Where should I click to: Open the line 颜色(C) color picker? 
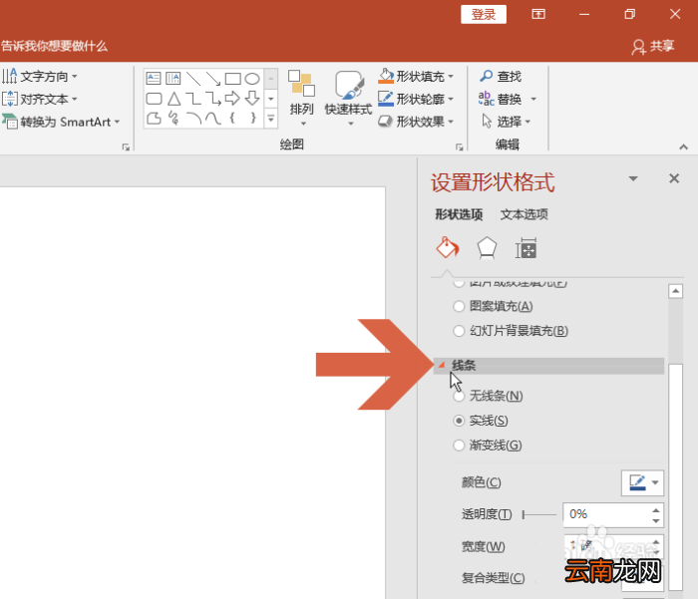coord(642,482)
